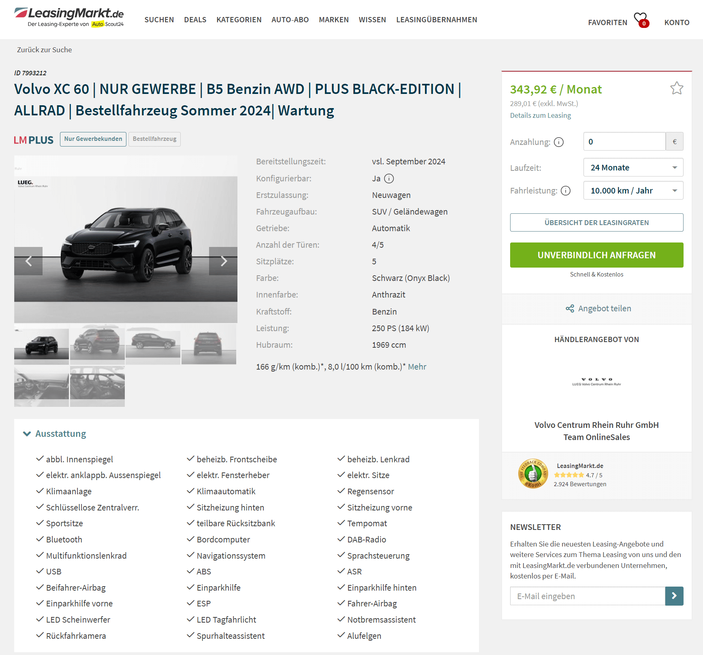Click the main Volvo XC 60 image

(x=126, y=239)
